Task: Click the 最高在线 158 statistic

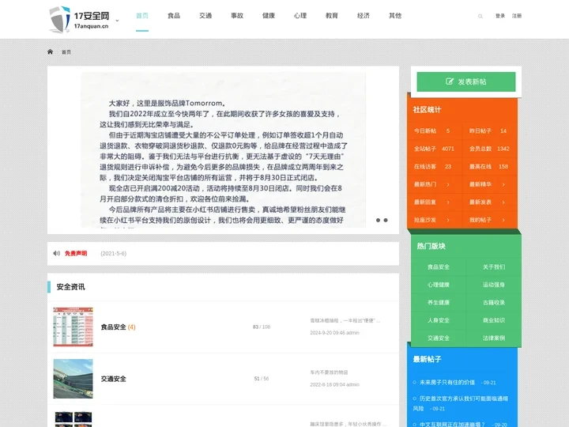Action: tap(488, 167)
